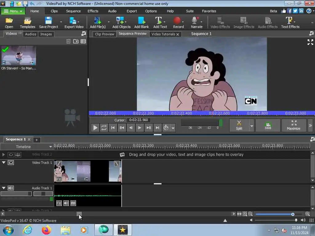The width and height of the screenshot is (315, 236).
Task: Open the Menu dropdown button
Action: [x=13, y=11]
